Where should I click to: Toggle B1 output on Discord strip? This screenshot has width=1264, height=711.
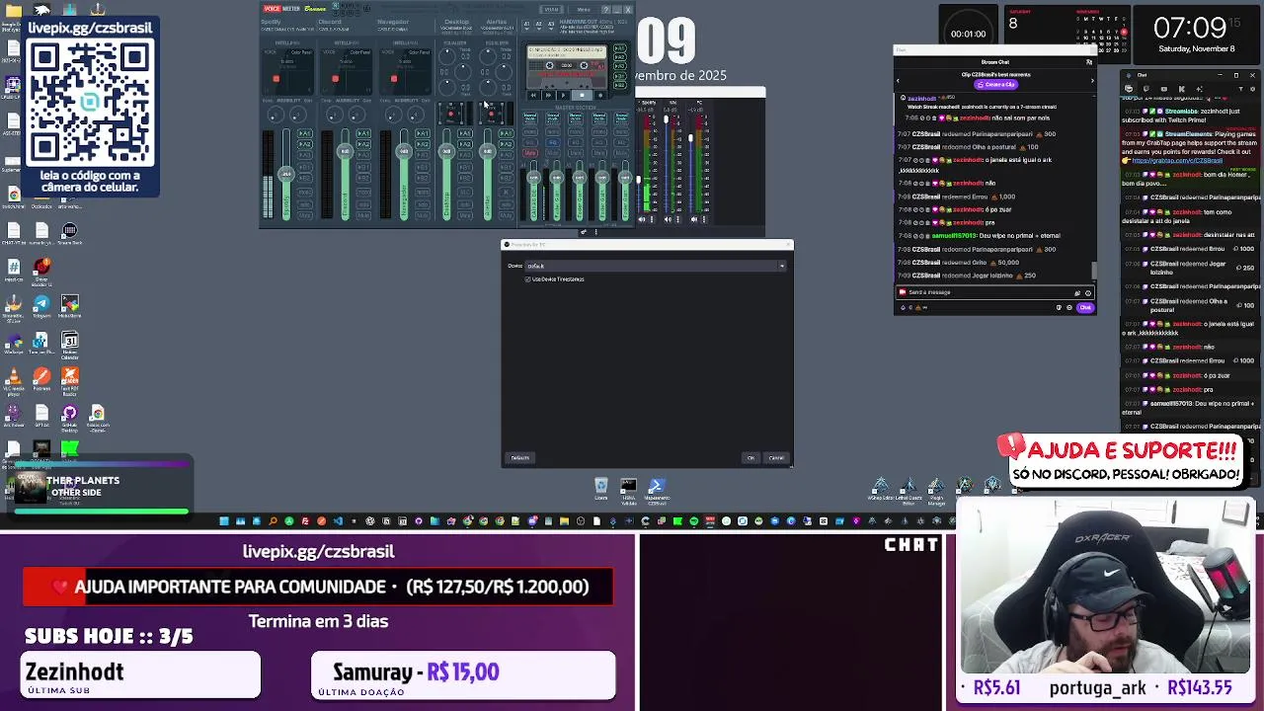click(363, 167)
